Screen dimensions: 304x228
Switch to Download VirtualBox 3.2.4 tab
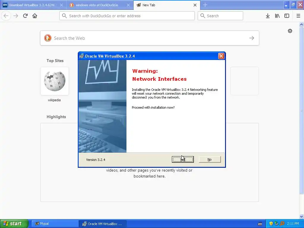[x=32, y=5]
